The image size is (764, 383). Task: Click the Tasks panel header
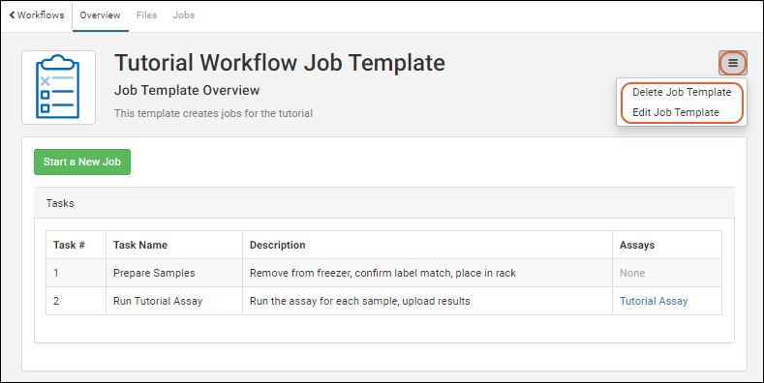384,203
